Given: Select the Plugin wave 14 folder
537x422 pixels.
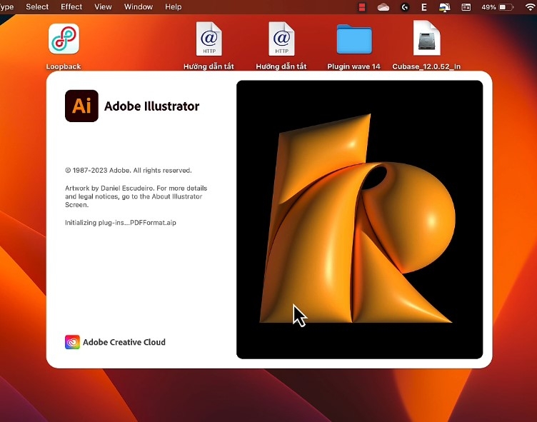Looking at the screenshot, I should pyautogui.click(x=354, y=39).
